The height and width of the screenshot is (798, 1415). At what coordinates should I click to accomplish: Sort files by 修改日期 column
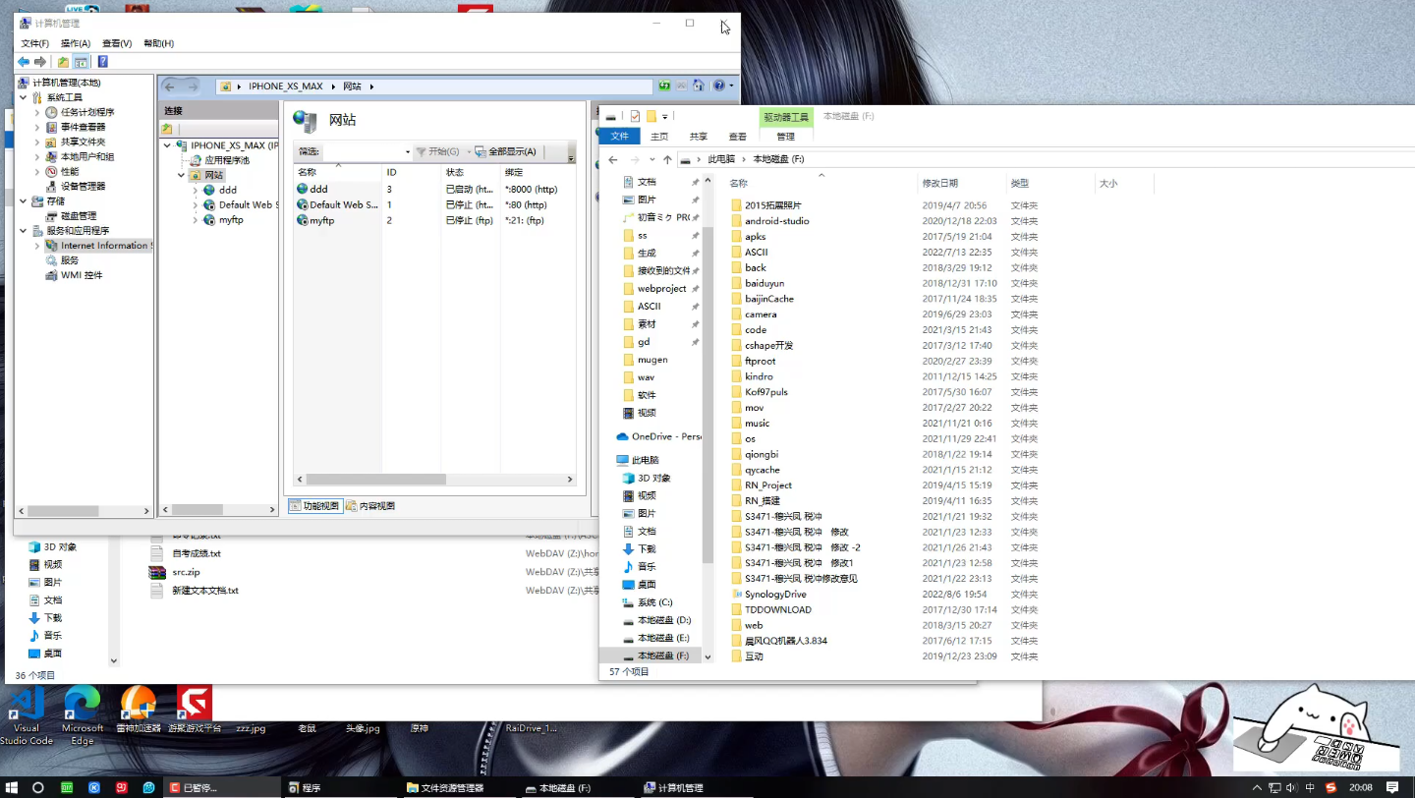[x=940, y=184]
